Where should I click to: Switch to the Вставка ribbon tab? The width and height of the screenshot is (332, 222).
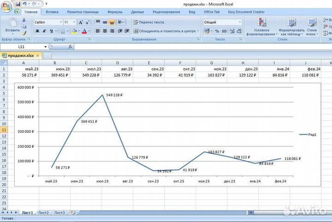(52, 12)
